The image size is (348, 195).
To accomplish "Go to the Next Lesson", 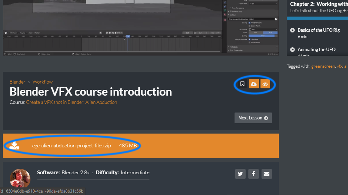I will tap(253, 118).
